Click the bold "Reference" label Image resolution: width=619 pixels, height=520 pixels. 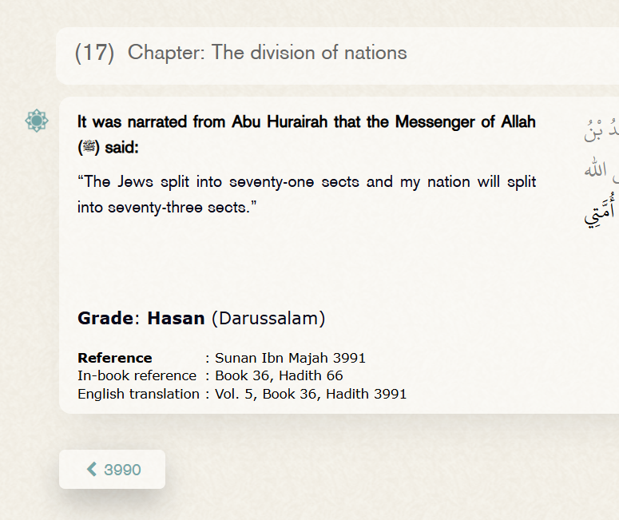114,358
